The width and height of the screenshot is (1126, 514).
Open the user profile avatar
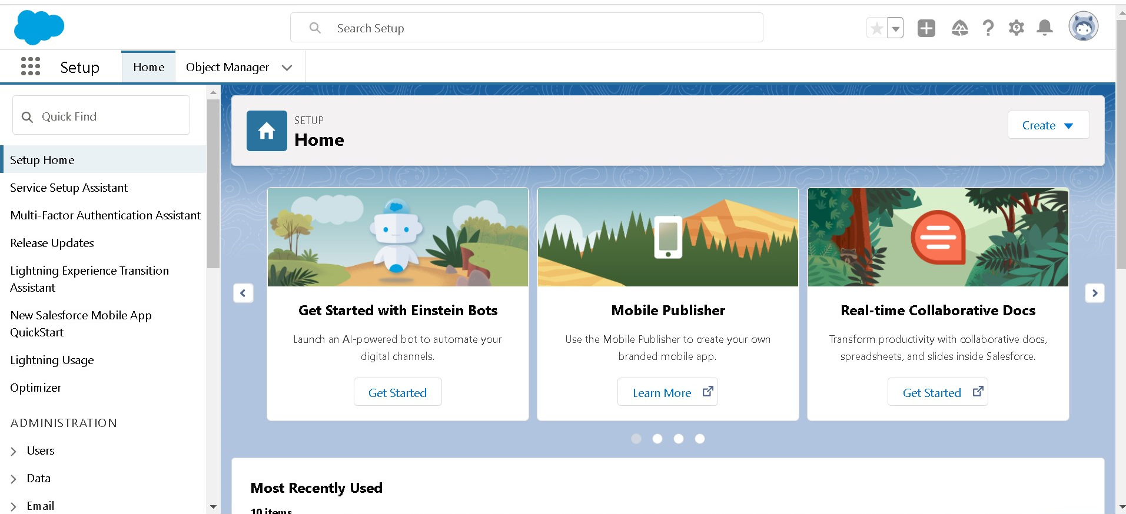1084,26
